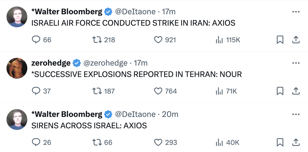
Task: Bookmark the Israeli Air Force strike tweet
Action: (x=279, y=40)
